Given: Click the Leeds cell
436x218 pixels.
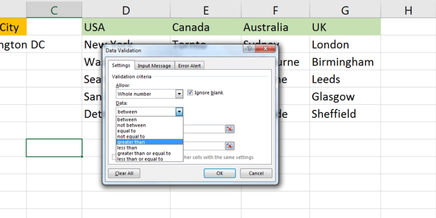Looking at the screenshot, I should coord(345,79).
